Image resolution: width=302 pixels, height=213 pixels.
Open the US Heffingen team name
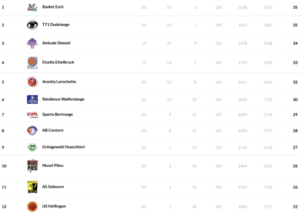tap(54, 206)
